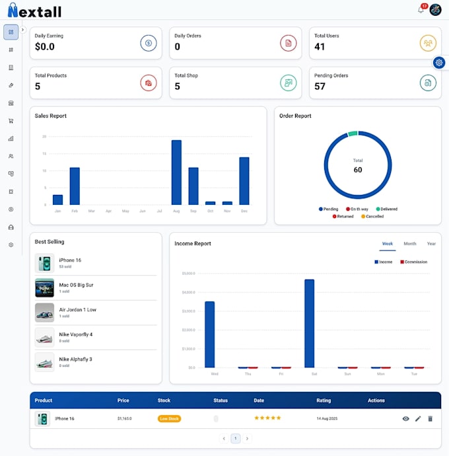This screenshot has height=456, width=449.
Task: Open Nike Vaporfly 4 thumbnail
Action: click(x=44, y=337)
